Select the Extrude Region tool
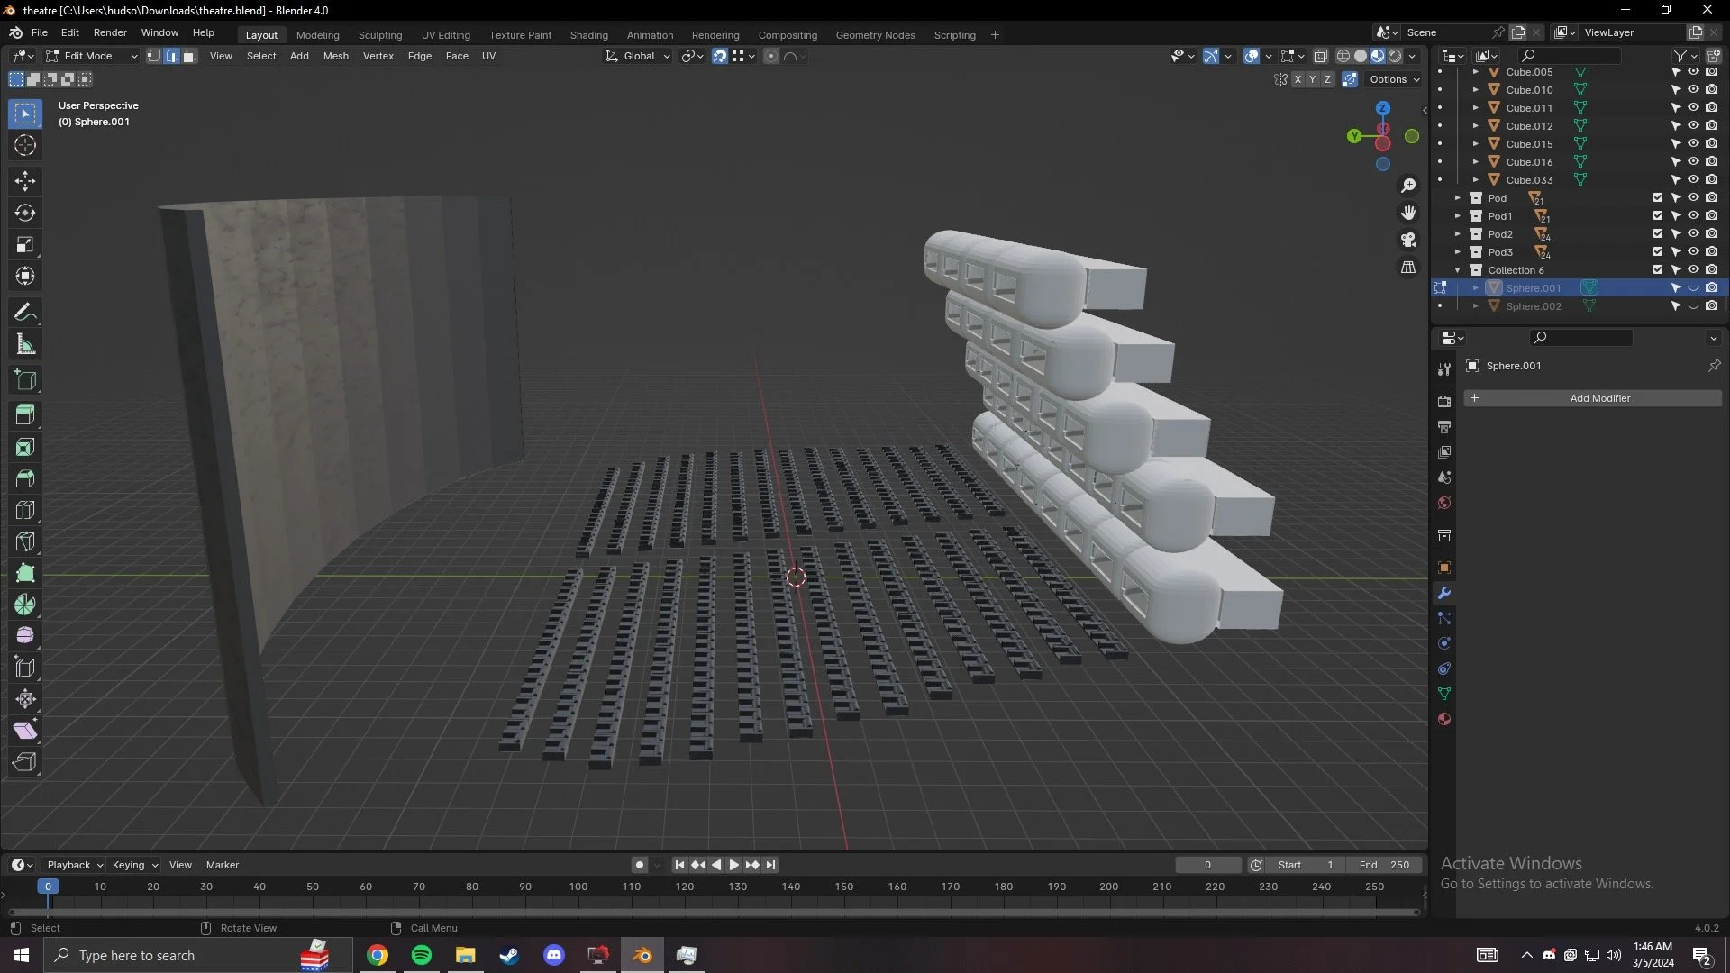1730x973 pixels. (x=25, y=414)
